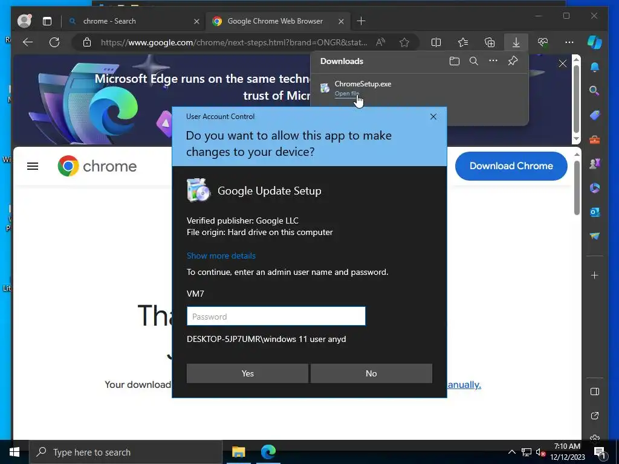
Task: Open the Edge profile avatar icon
Action: 24,21
